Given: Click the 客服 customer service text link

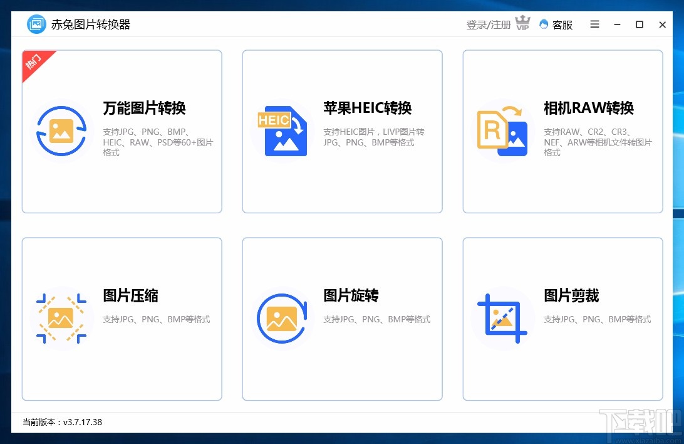Looking at the screenshot, I should click(562, 24).
